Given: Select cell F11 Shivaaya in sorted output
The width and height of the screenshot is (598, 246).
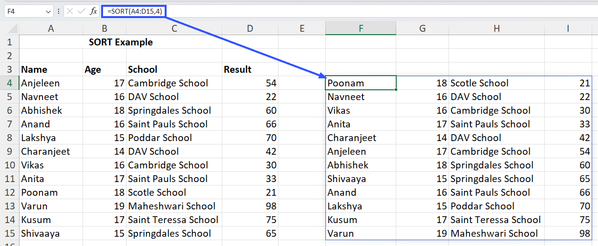Looking at the screenshot, I should 361,179.
